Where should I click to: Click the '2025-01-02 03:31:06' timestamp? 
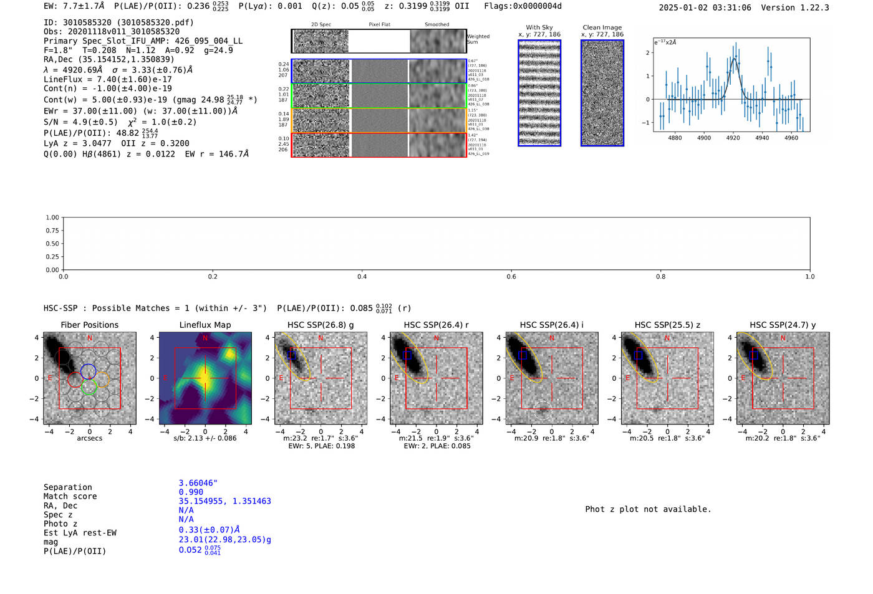point(705,7)
